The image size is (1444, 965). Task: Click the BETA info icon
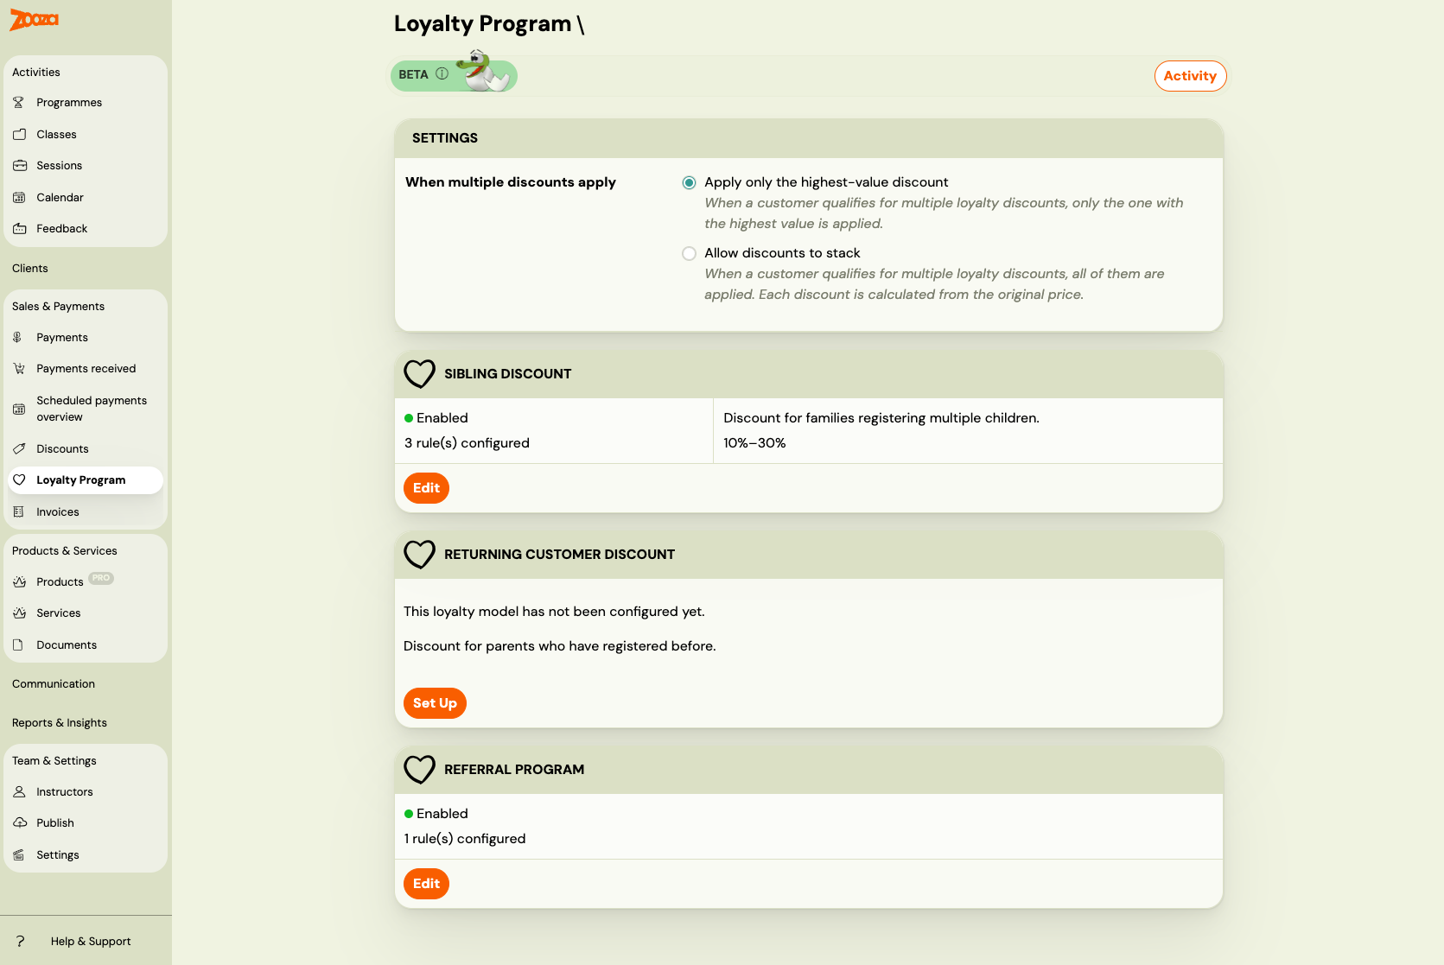(x=442, y=74)
